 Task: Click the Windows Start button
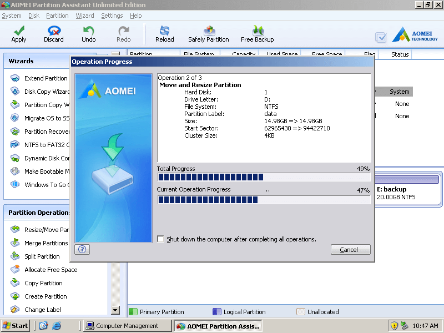(x=16, y=326)
